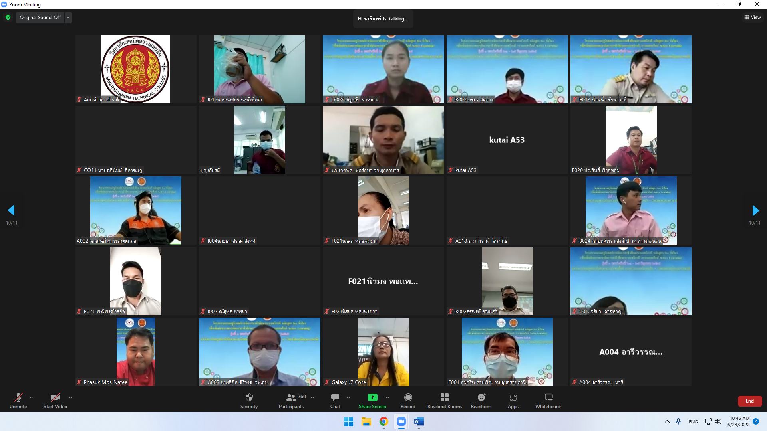Expand share options caret beside Share Screen
The width and height of the screenshot is (767, 431).
click(x=387, y=397)
